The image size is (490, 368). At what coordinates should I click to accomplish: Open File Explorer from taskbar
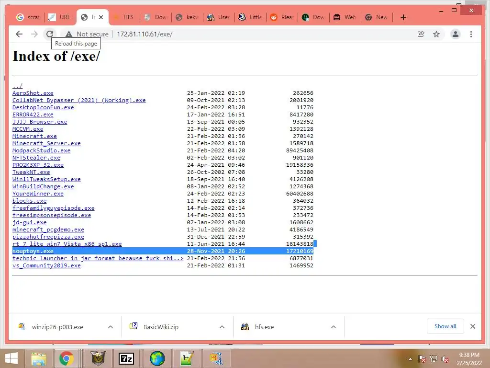(38, 358)
